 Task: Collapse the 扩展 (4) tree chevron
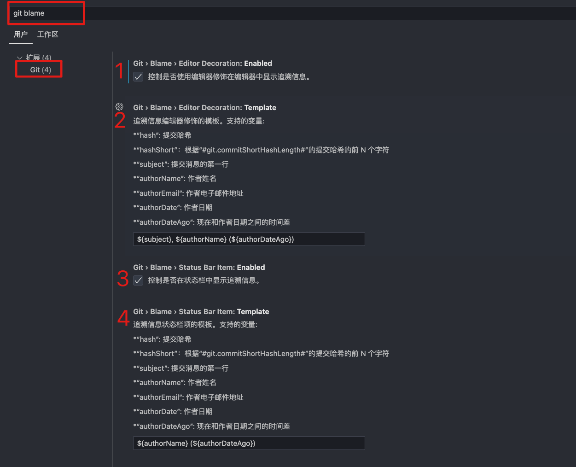(x=19, y=58)
